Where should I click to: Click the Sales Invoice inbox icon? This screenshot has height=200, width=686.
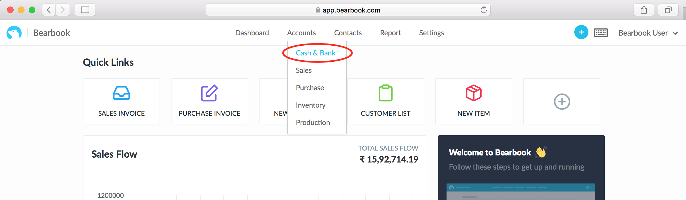click(121, 93)
